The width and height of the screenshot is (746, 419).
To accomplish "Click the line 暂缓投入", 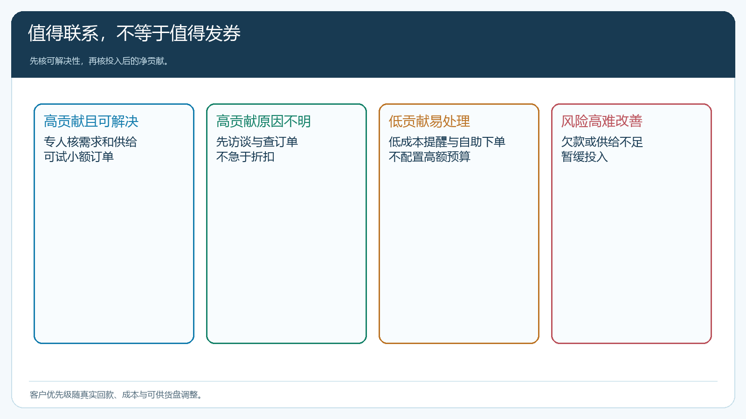I will (585, 157).
